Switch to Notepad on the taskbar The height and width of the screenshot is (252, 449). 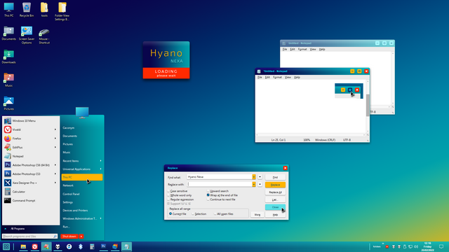tap(126, 246)
